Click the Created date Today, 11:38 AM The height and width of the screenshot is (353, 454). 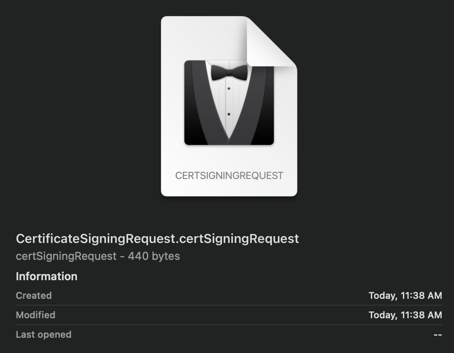pos(405,295)
